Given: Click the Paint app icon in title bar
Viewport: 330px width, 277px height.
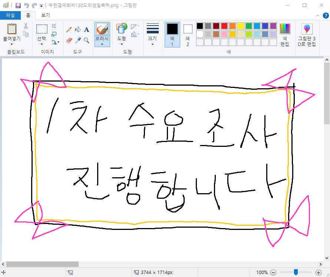Looking at the screenshot, I should (6, 5).
